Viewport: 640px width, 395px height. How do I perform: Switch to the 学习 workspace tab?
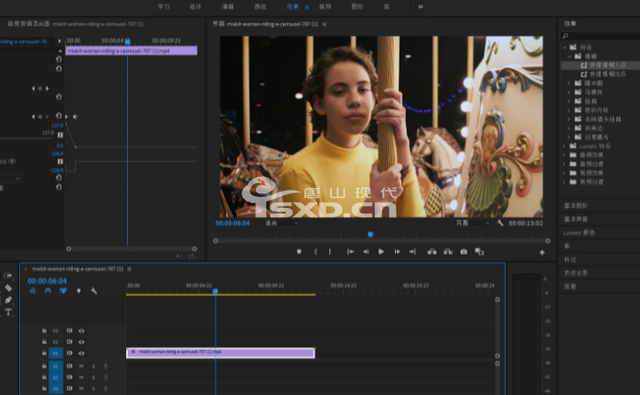(164, 6)
